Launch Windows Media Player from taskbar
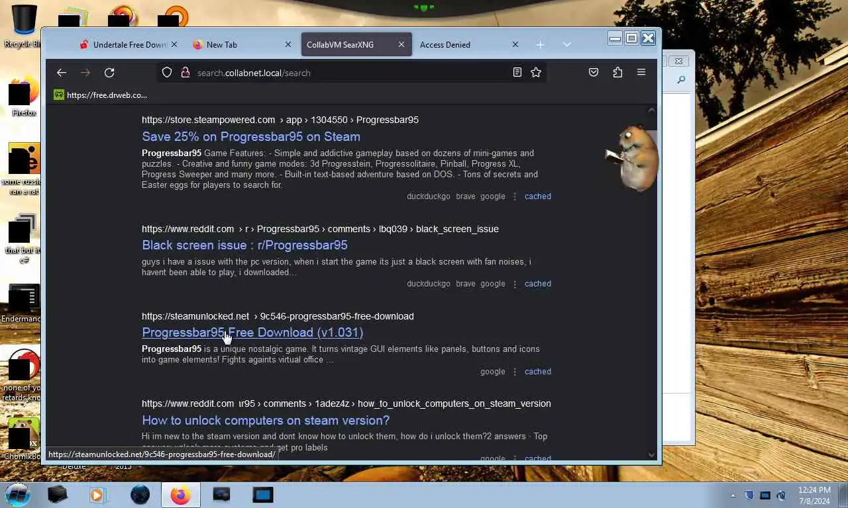 (97, 495)
